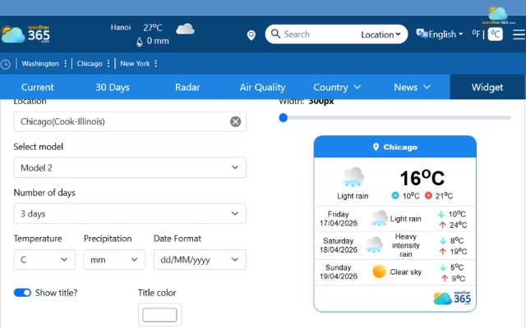Open the Date Format dropdown

coord(200,259)
